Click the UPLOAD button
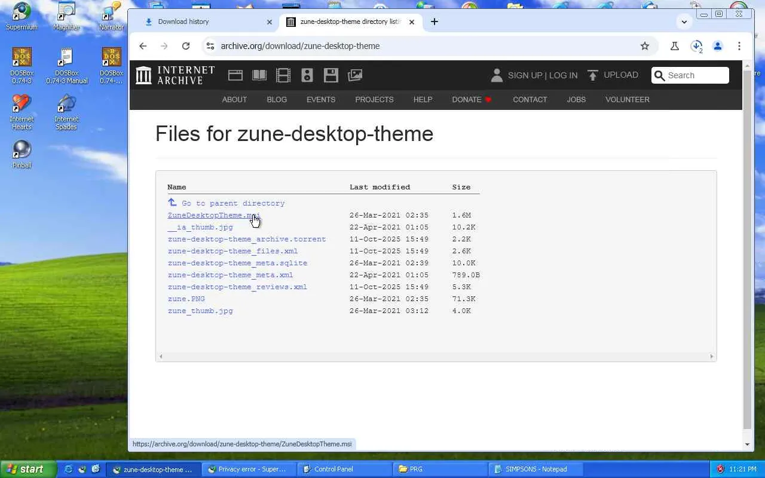 click(613, 75)
